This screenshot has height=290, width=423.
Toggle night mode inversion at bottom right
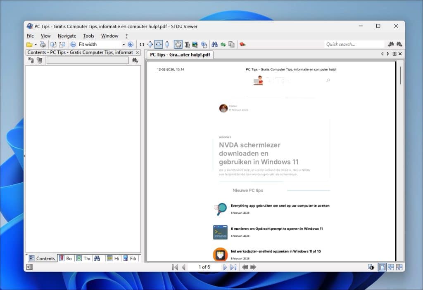tap(371, 267)
